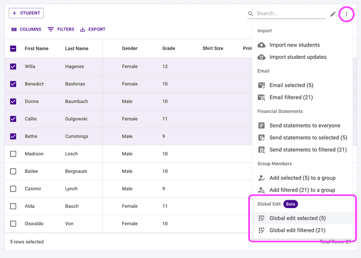Click the Add selected to group icon

click(262, 178)
